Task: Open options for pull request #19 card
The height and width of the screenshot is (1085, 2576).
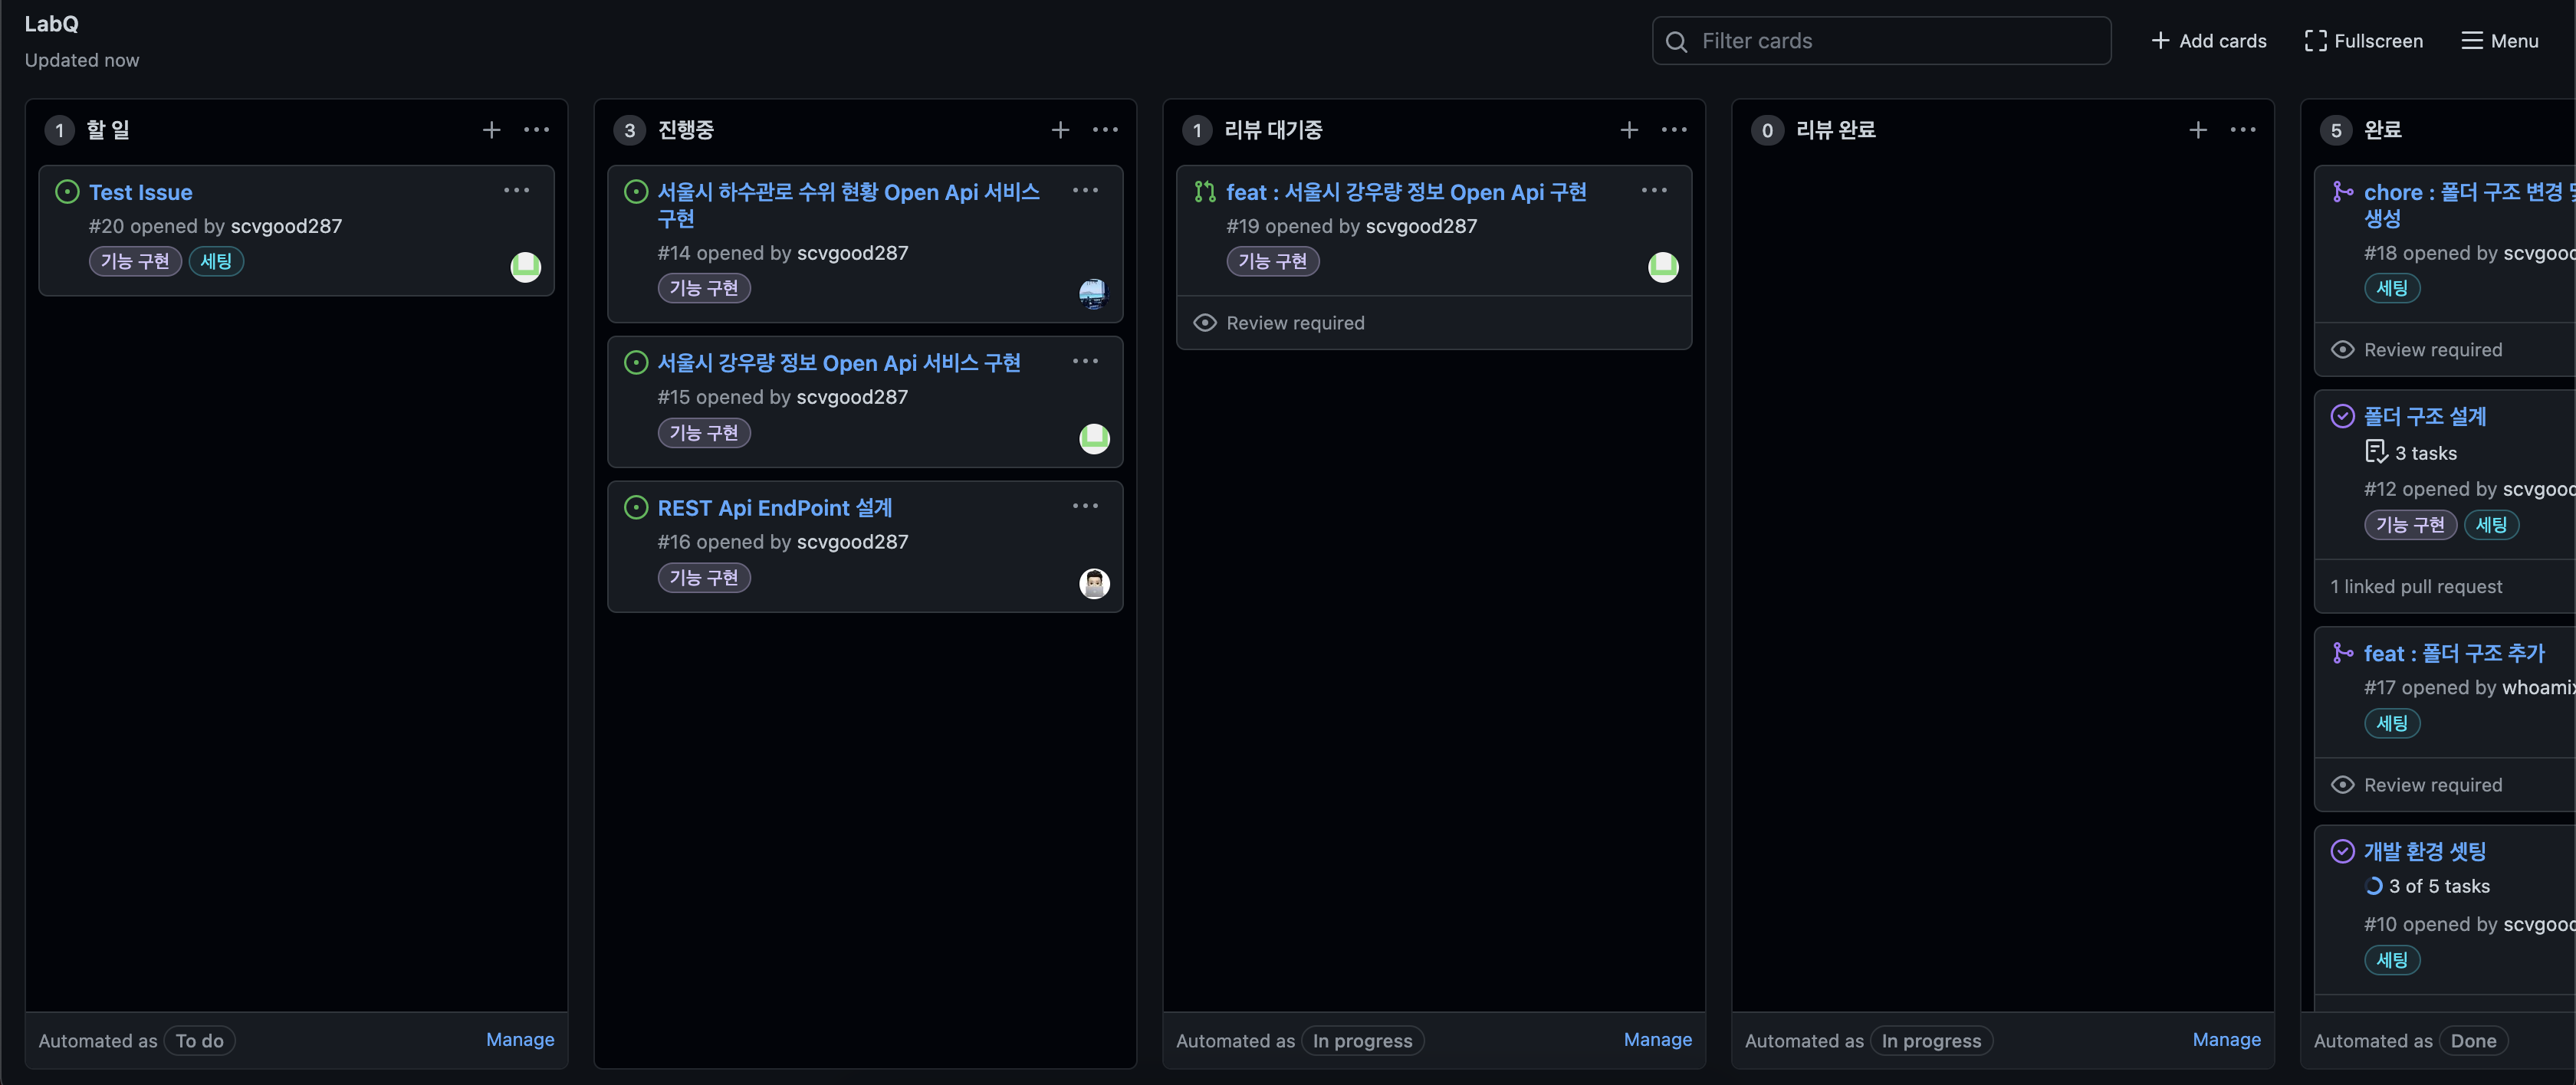Action: [1654, 191]
